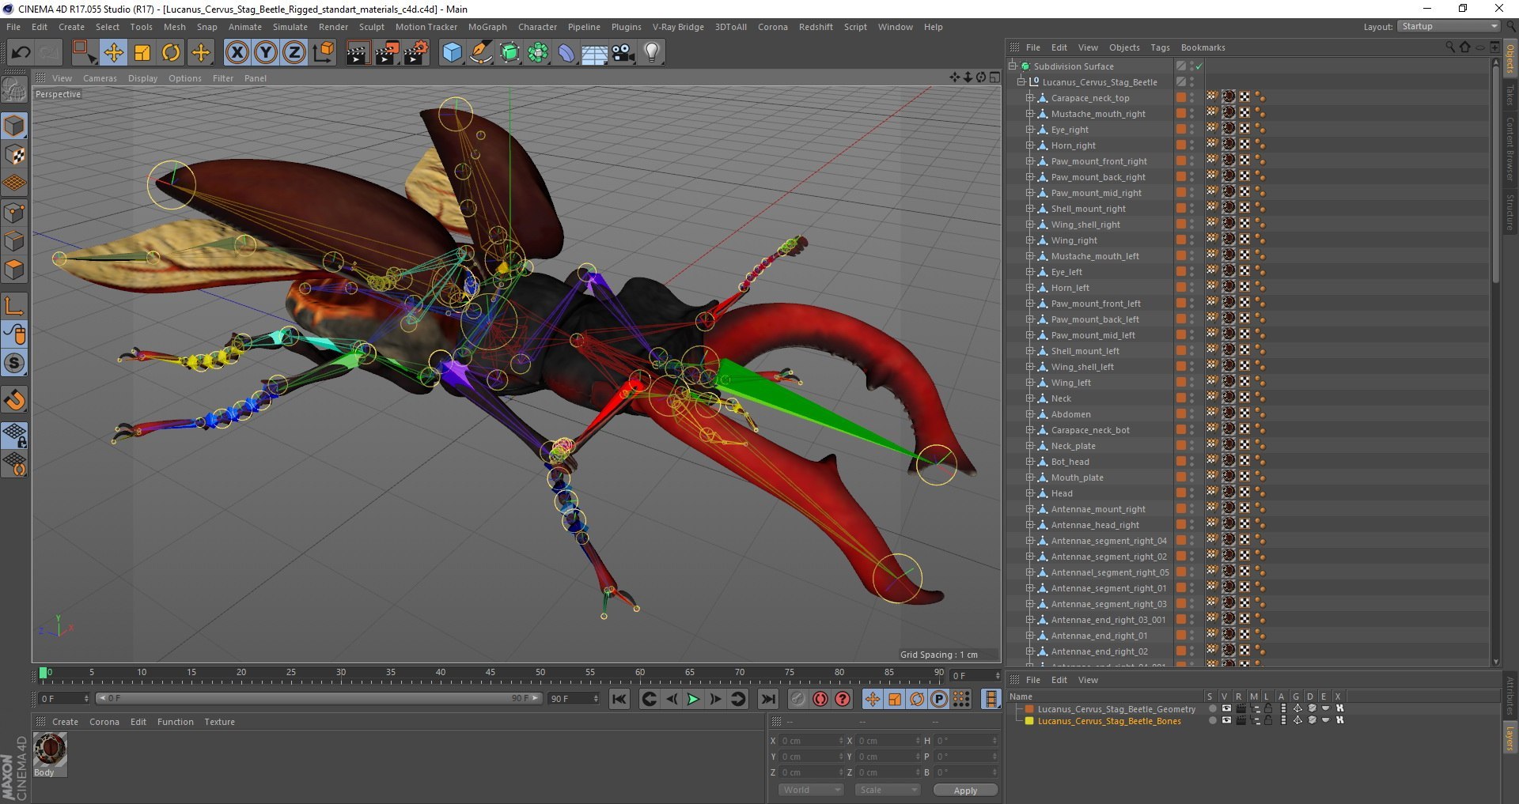Select the Neck_plate object
Viewport: 1519px width, 804px height.
(x=1073, y=446)
